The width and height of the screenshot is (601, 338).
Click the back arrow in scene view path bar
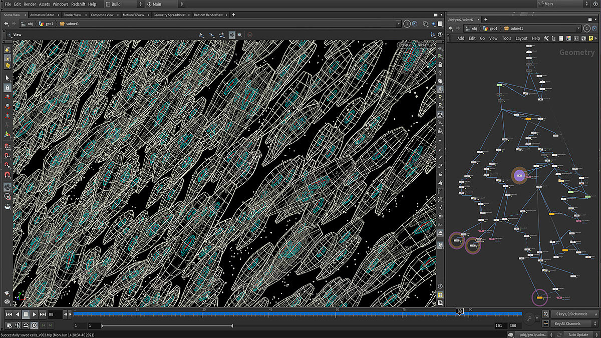pos(7,24)
